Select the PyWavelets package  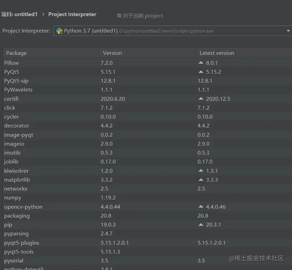click(18, 90)
